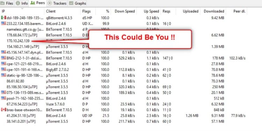Click the Graphs tab chart icon

[71, 3]
